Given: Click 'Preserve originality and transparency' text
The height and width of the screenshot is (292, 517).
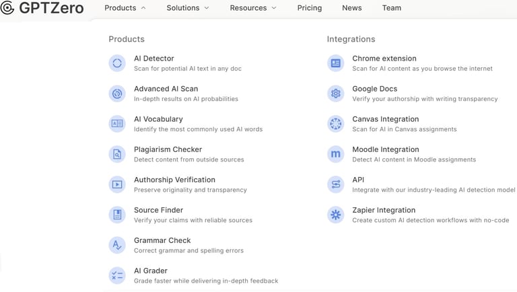Looking at the screenshot, I should 191,190.
